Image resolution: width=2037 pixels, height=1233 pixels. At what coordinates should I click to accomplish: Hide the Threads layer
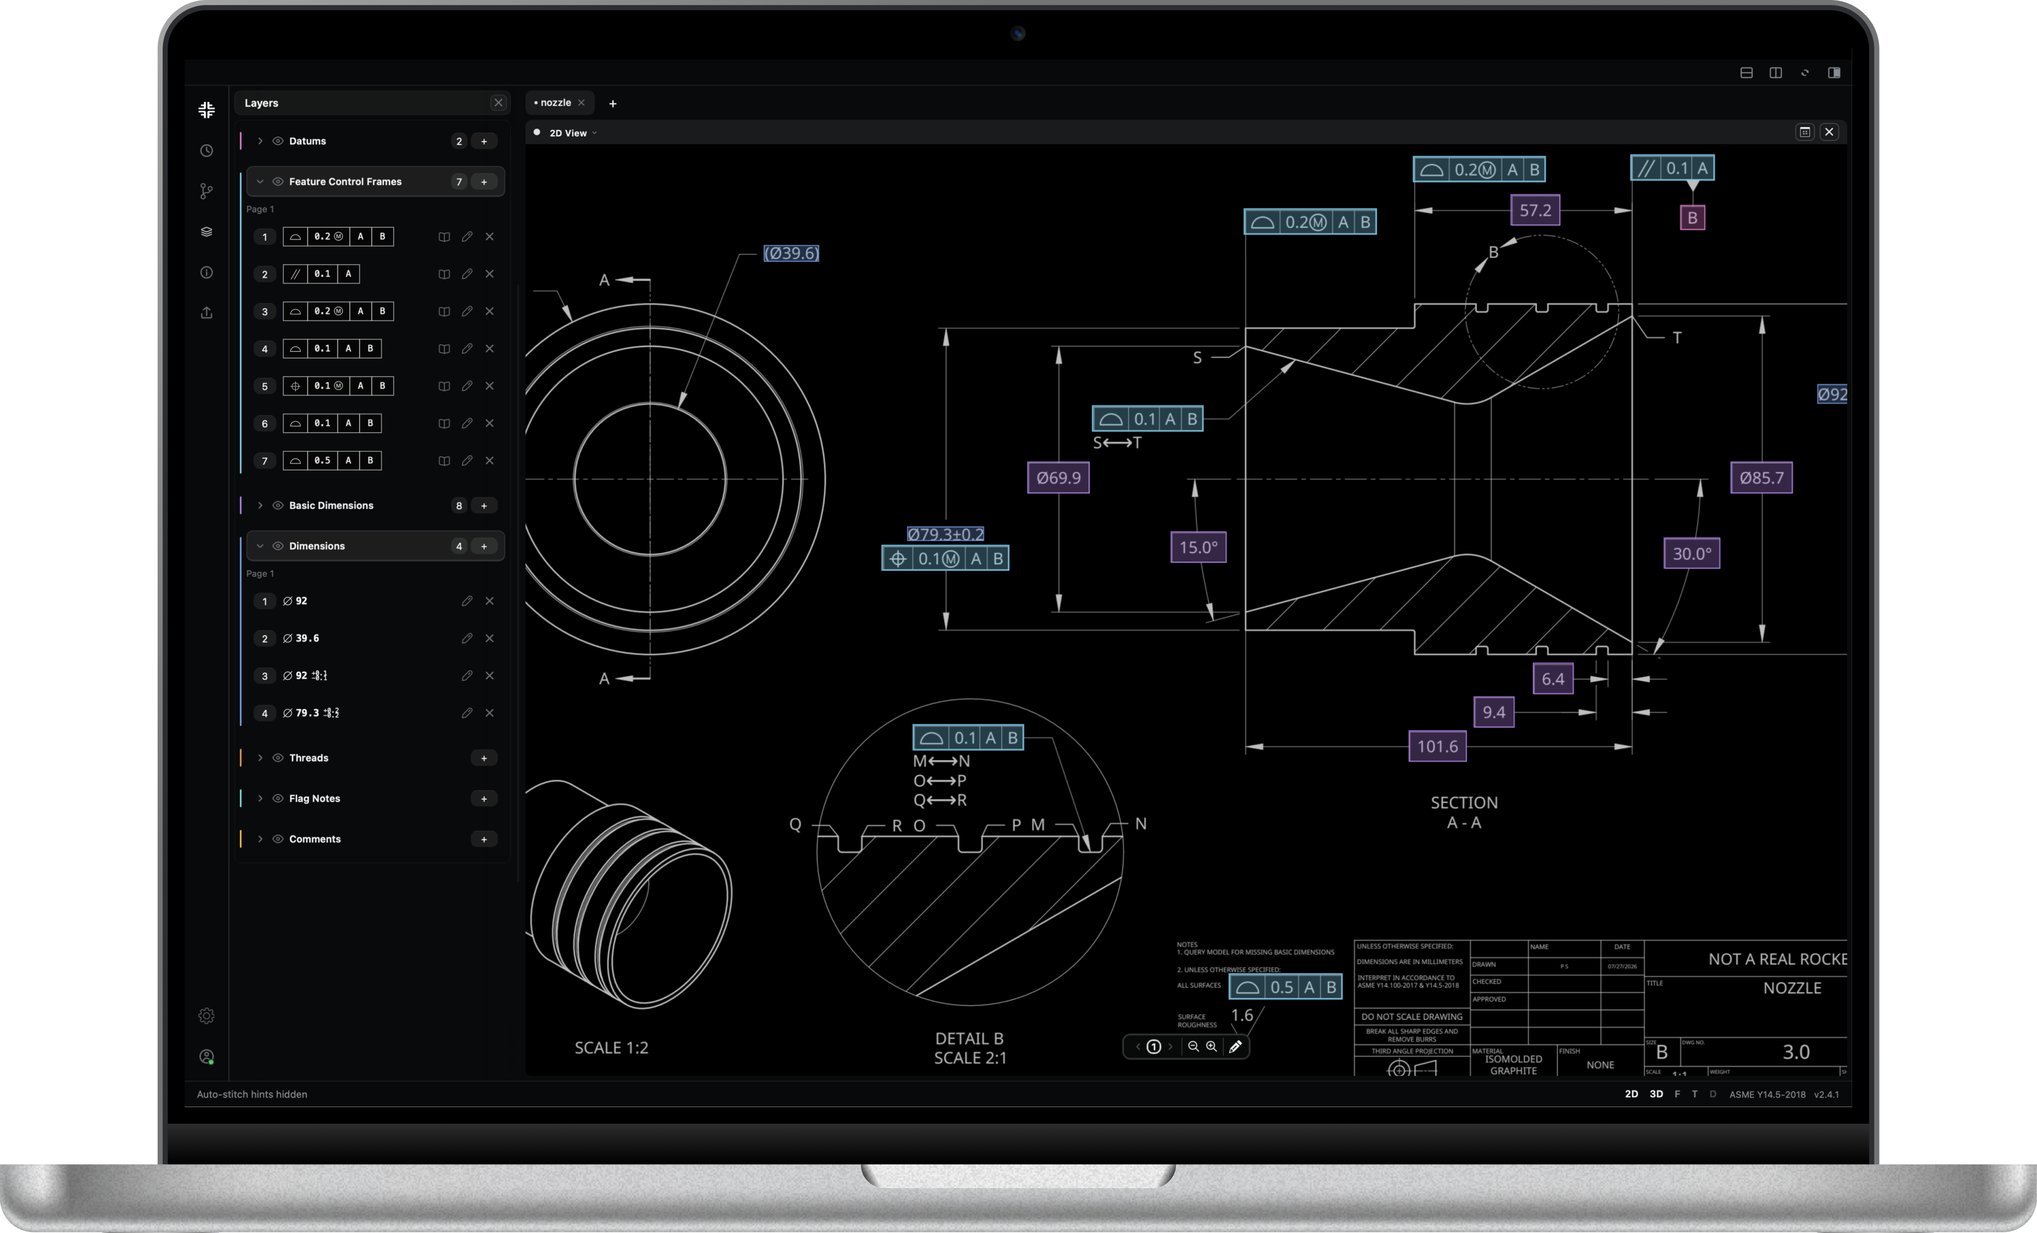tap(278, 758)
